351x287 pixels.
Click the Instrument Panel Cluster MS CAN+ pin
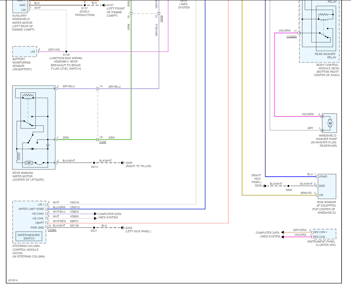pyautogui.click(x=320, y=232)
